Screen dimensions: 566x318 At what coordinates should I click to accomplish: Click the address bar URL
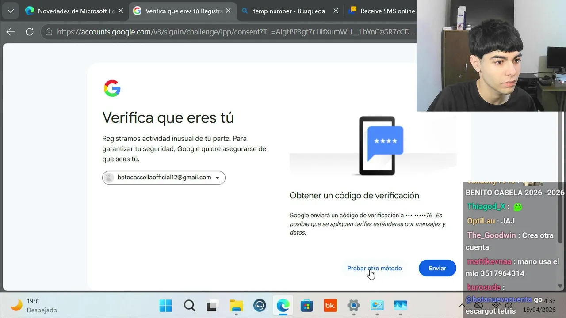(x=236, y=32)
